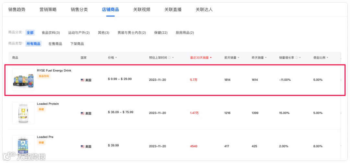Sort by 销量增长率 column arrow
The height and width of the screenshot is (163, 350).
[x=300, y=58]
